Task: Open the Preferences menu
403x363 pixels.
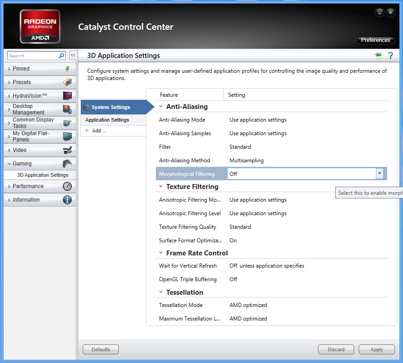Action: point(375,40)
